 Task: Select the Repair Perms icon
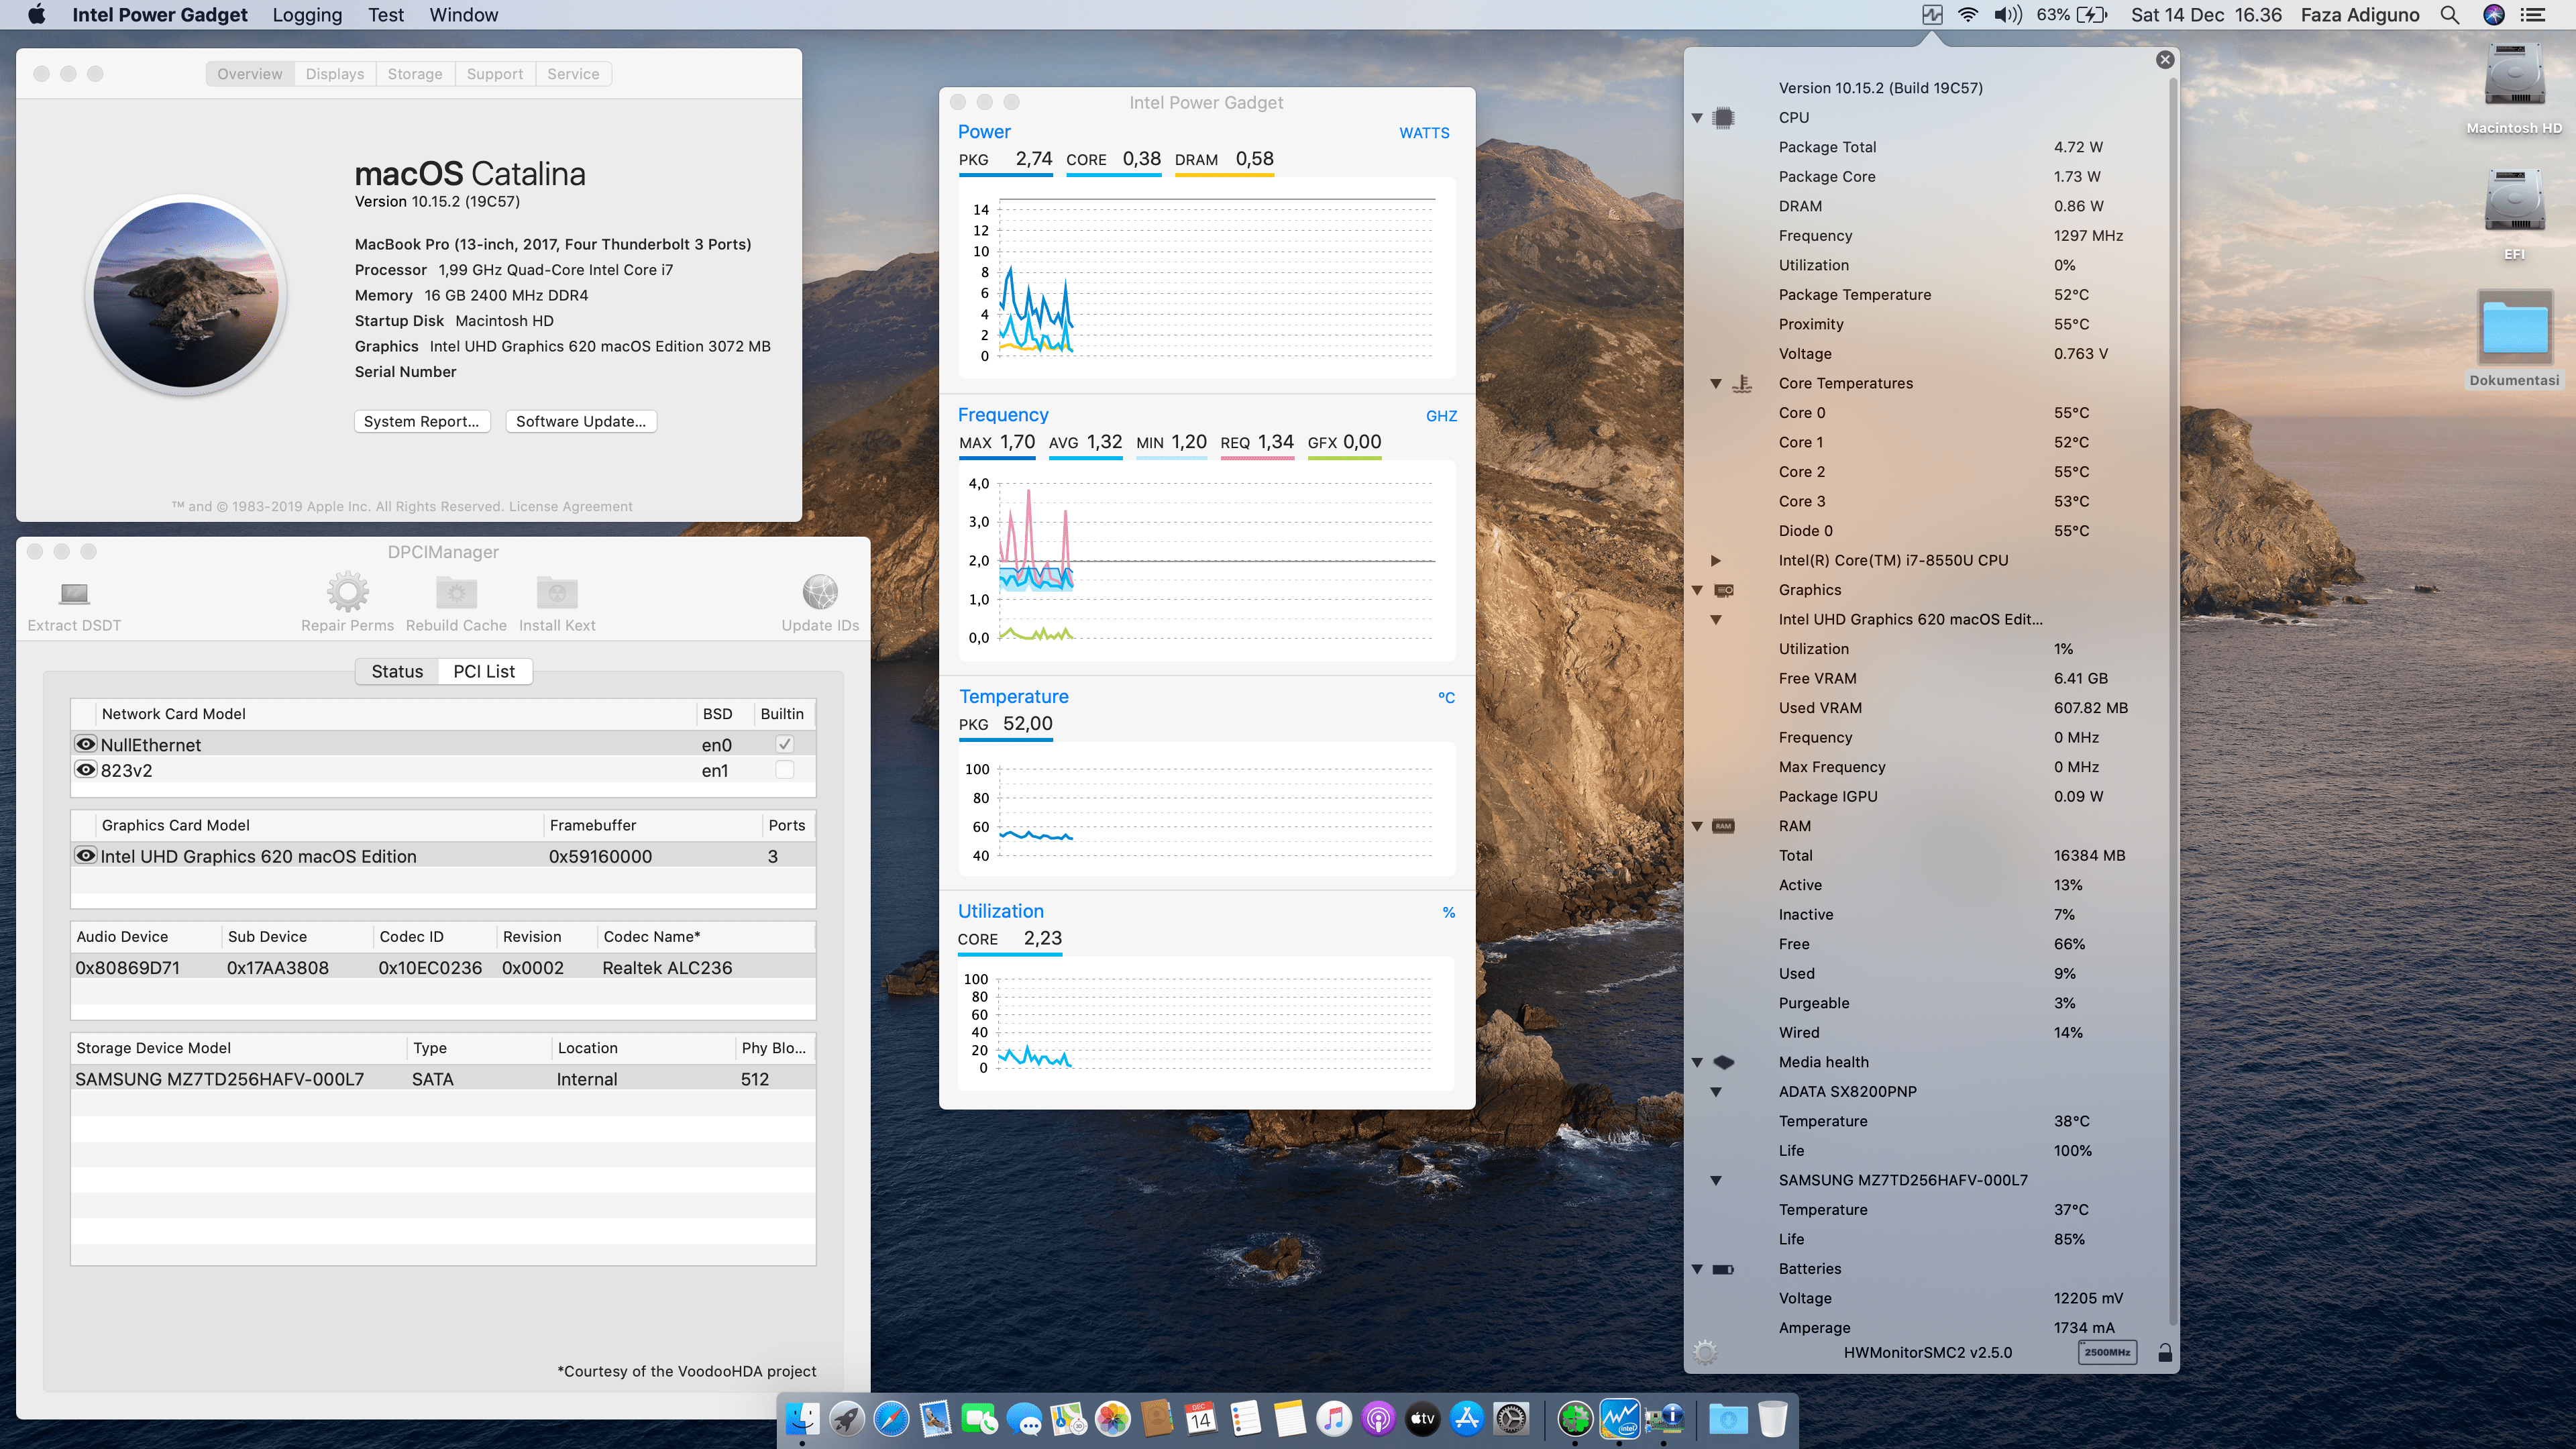tap(347, 593)
